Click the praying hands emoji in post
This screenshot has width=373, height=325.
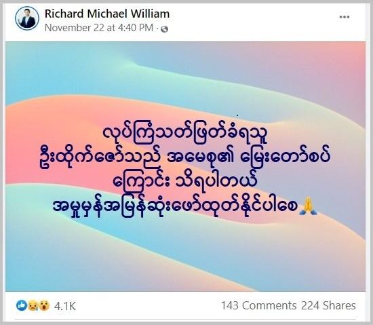(308, 207)
